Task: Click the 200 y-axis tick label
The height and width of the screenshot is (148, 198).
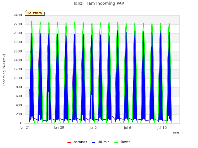Action: 19,114
